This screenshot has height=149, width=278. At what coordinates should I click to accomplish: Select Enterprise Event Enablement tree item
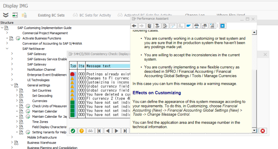click(x=47, y=75)
